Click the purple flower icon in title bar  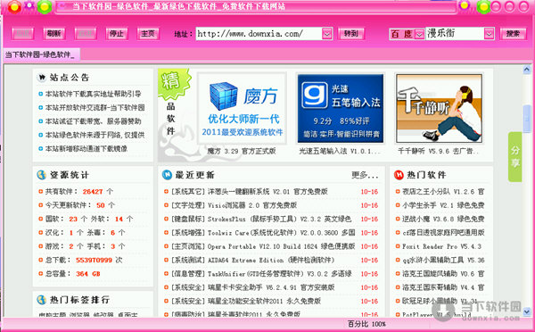point(29,5)
